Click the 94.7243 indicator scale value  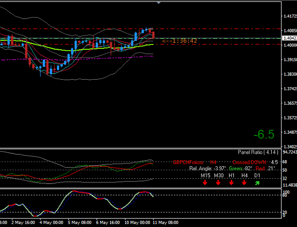pos(290,152)
